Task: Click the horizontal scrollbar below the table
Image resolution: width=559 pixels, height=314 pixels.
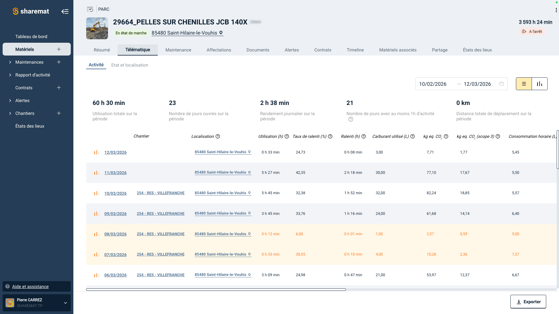Action: (215, 289)
